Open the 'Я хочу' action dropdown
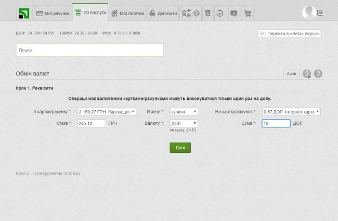This screenshot has height=221, width=338. pos(184,112)
